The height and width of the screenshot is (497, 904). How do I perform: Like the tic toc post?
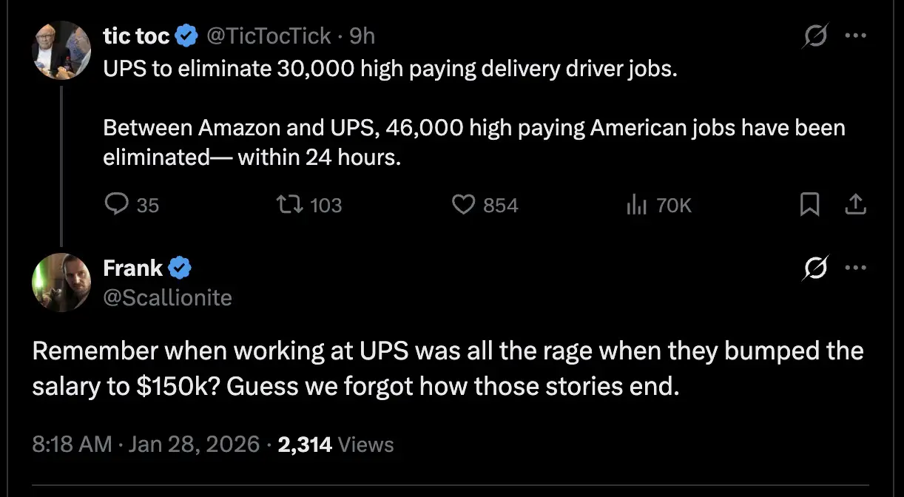pos(463,204)
